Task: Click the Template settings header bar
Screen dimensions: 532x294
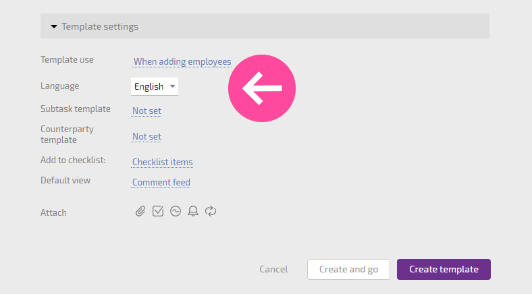Action: (265, 26)
